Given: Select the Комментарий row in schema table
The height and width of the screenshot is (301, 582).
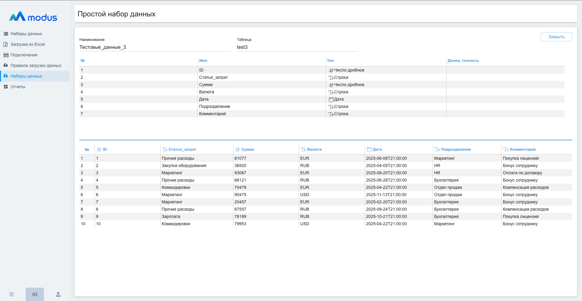Looking at the screenshot, I should point(212,114).
